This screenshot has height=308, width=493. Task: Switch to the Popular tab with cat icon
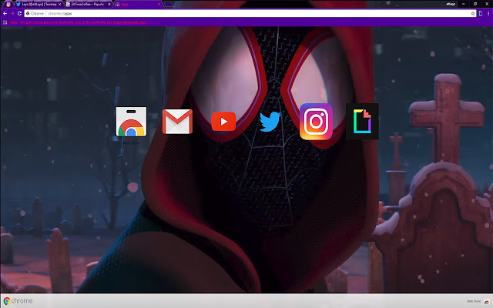89,5
